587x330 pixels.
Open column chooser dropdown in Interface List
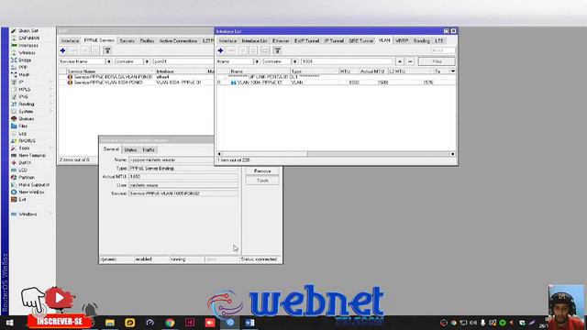coord(453,71)
